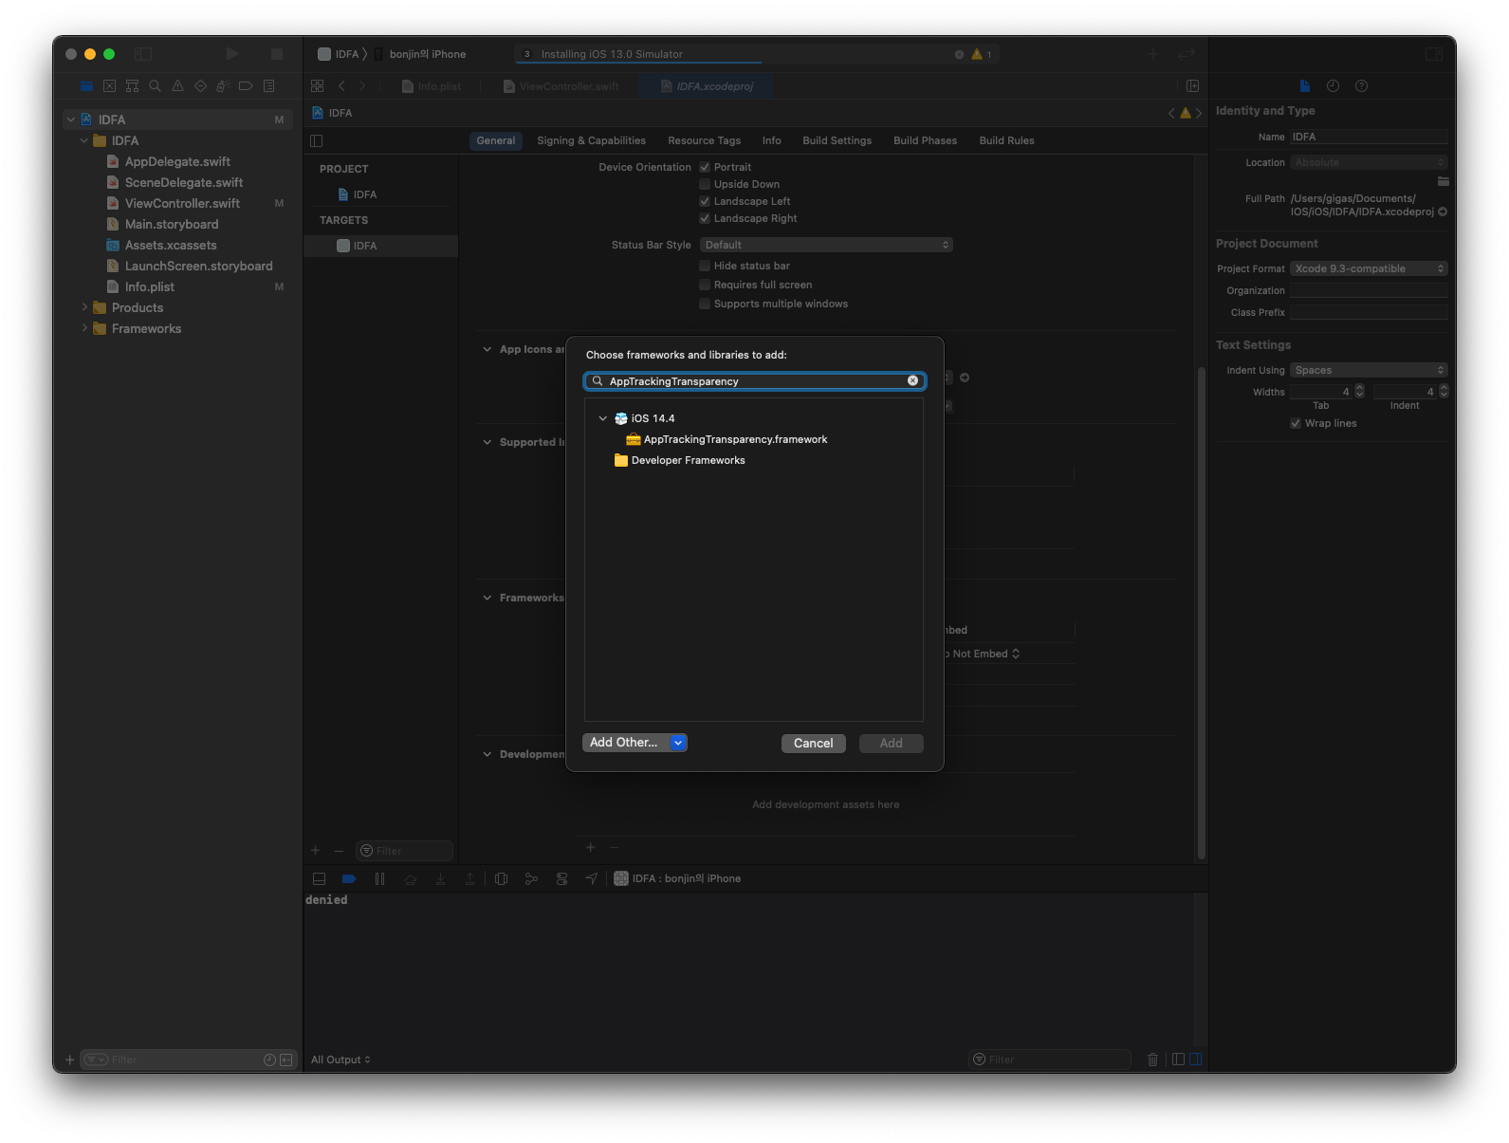1509x1143 pixels.
Task: Open Project Format dropdown
Action: (x=1369, y=268)
